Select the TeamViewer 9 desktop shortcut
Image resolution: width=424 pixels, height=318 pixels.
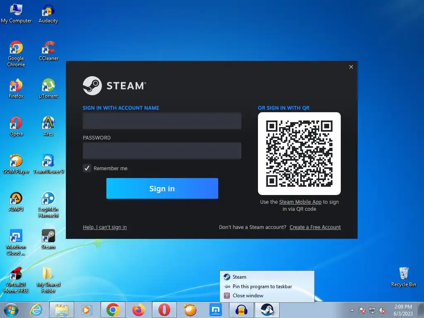point(48,164)
